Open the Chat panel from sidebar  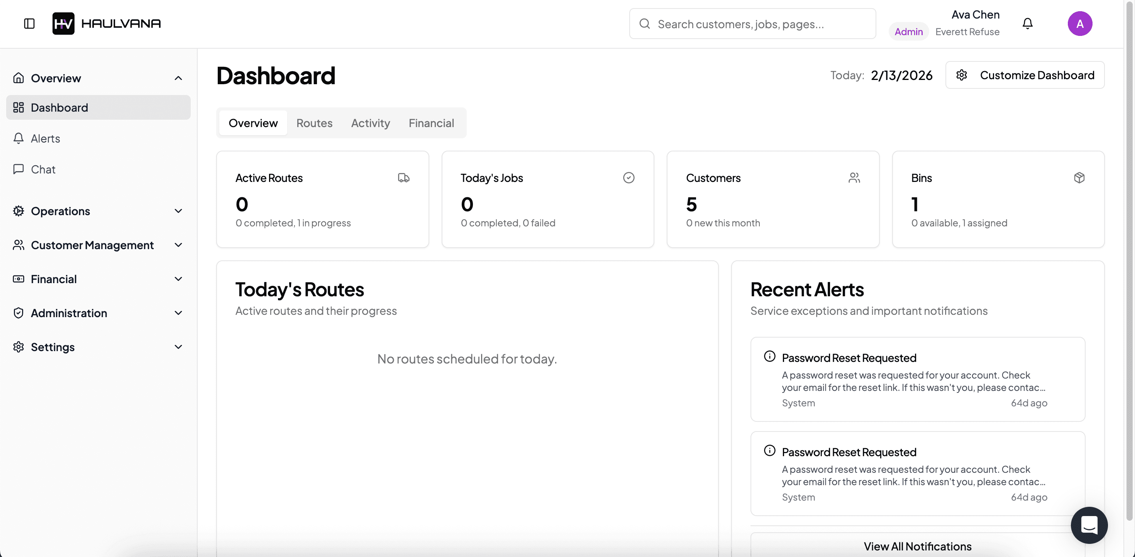(43, 169)
